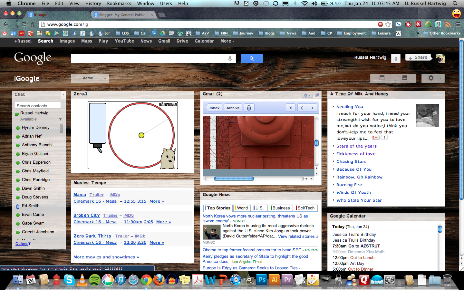Show next email with right arrow
The image size is (464, 290).
[312, 108]
